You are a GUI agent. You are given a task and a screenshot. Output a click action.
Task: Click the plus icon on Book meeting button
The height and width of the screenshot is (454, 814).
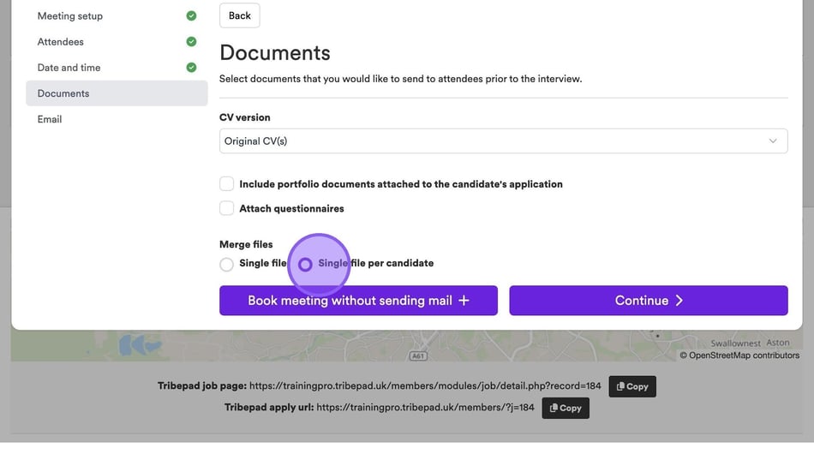464,301
